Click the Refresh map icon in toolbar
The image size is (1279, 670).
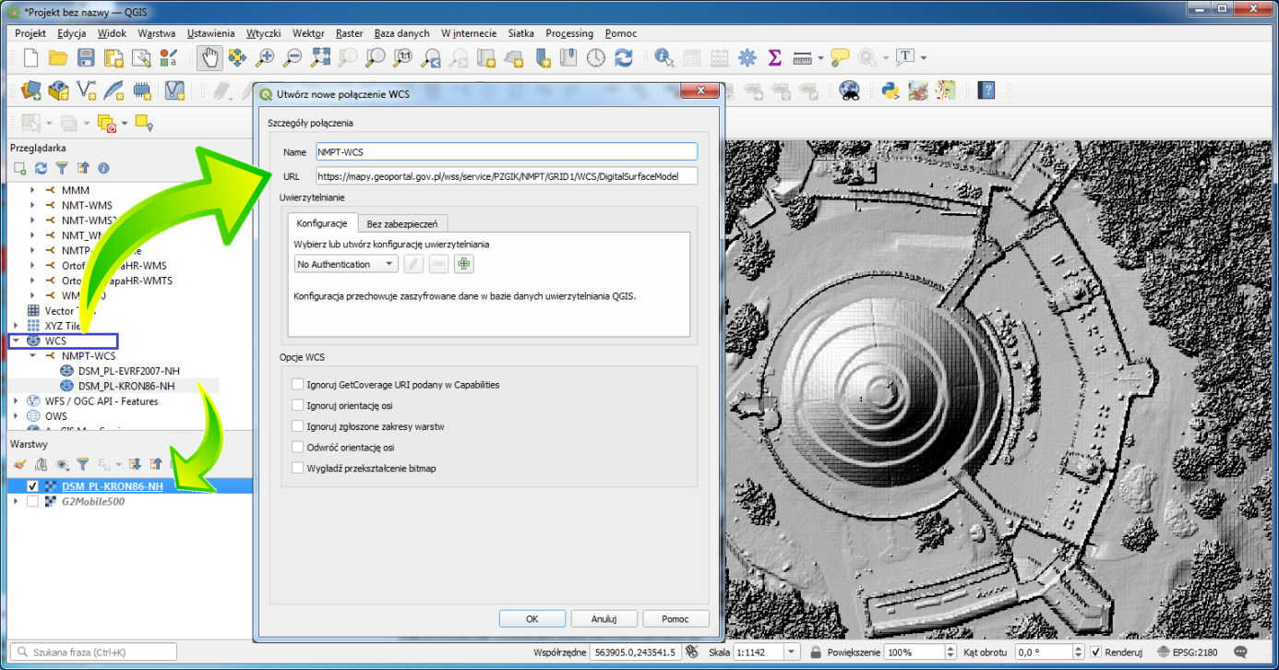pos(624,57)
